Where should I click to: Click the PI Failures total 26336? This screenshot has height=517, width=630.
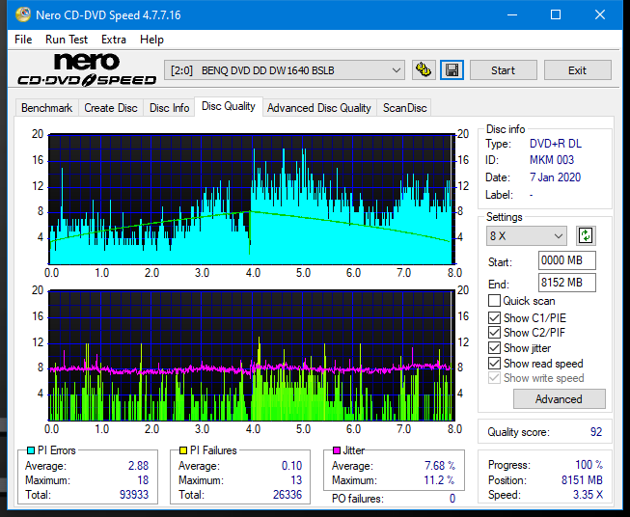coord(288,495)
